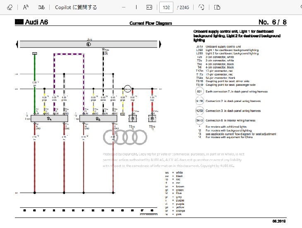Click note see applicable current flow diagram
302x228 pixels.
(x=241, y=134)
